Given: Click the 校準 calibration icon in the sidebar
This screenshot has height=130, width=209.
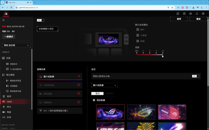Looking at the screenshot, I should tap(4, 117).
